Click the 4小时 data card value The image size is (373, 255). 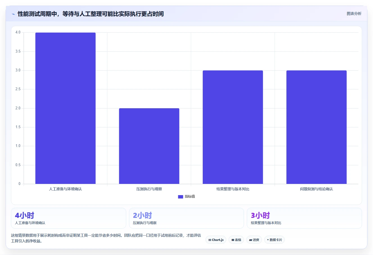tap(24, 215)
